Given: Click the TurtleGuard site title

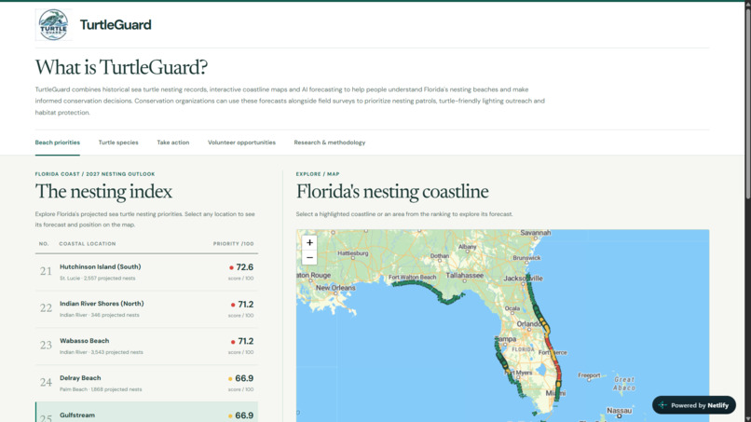Looking at the screenshot, I should pos(116,25).
